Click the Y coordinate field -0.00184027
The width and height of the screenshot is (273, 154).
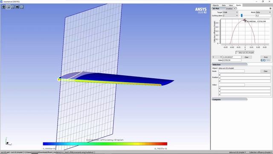(x=232, y=57)
